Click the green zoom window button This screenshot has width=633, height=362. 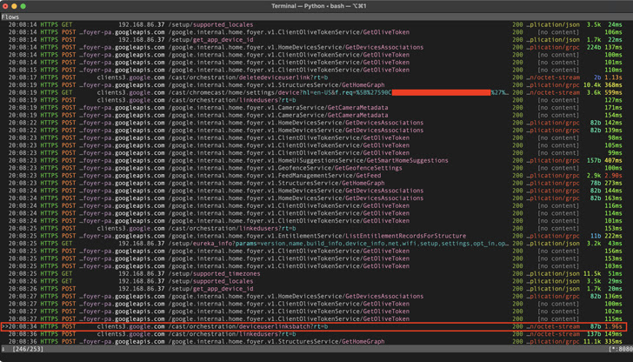click(x=28, y=6)
